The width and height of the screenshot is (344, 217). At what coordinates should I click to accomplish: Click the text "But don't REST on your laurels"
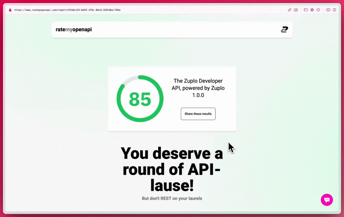point(172,198)
